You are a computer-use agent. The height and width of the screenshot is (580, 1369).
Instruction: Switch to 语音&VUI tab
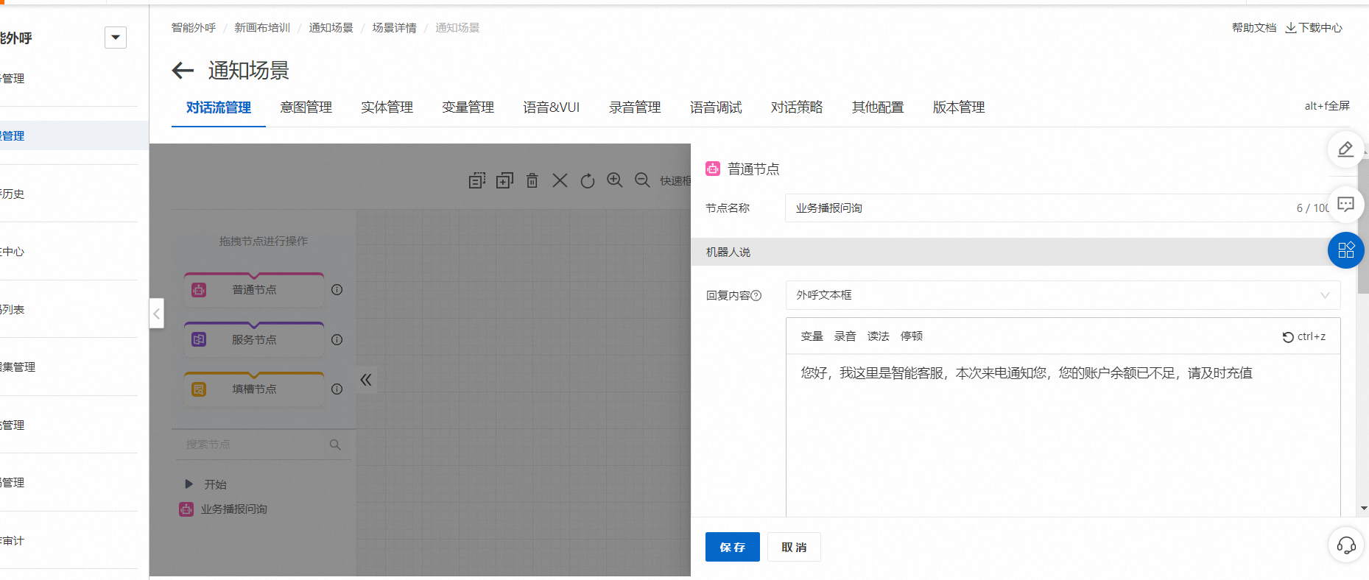tap(552, 107)
